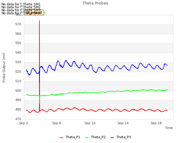
Task: Click the Probe Output (mV) axis title
Action: [4, 68]
